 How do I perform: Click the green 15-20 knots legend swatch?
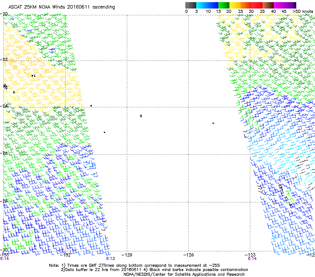pos(224,5)
